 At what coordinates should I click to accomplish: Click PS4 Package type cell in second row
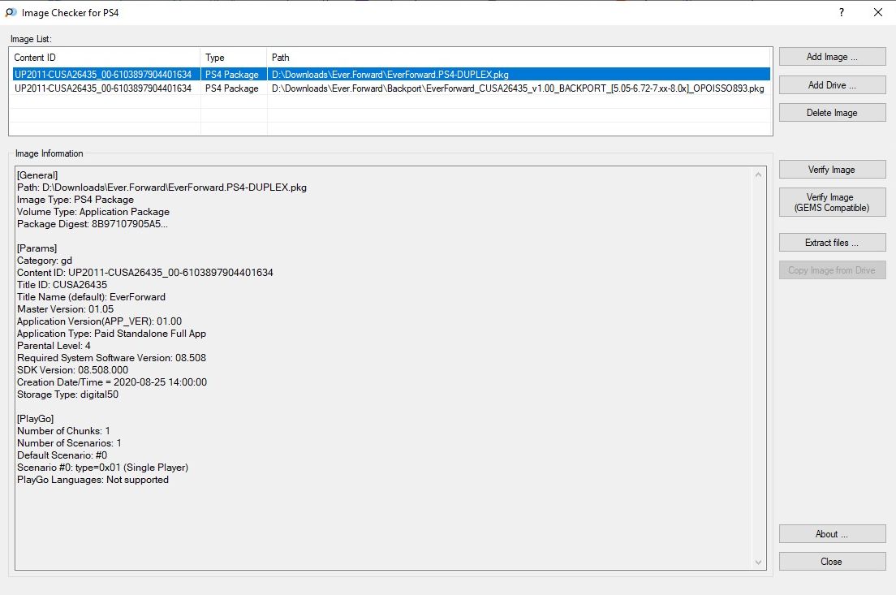coord(232,88)
